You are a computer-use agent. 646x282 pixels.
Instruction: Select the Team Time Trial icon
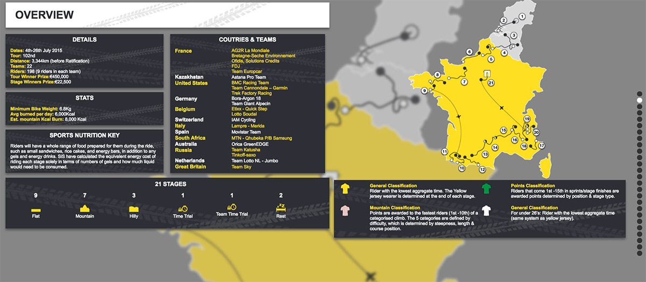pyautogui.click(x=232, y=207)
